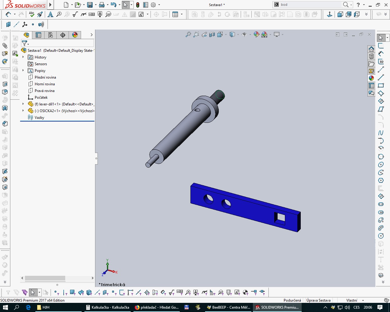Expand the SOLIDWORKS main menu arrow
This screenshot has height=312, width=390.
click(x=51, y=5)
